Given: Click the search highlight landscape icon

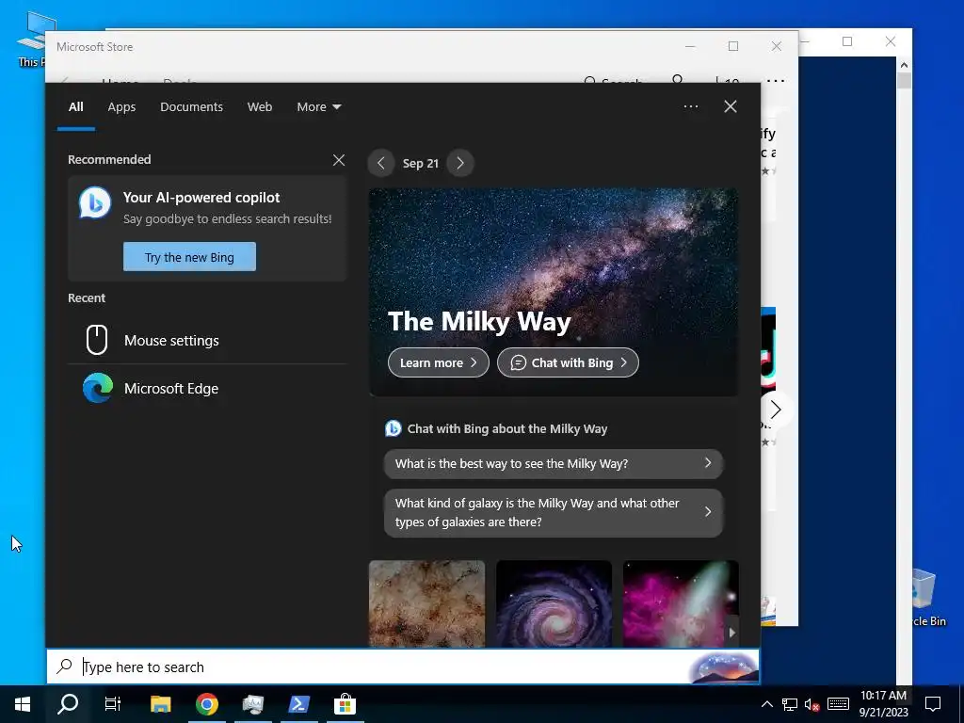Looking at the screenshot, I should (x=723, y=667).
